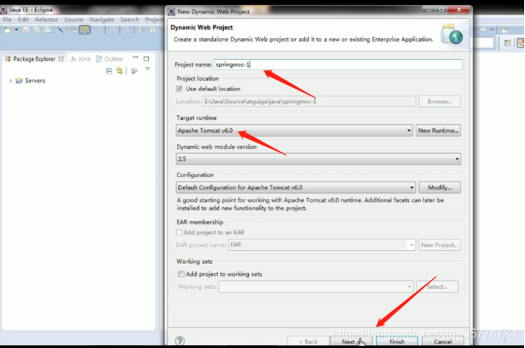Screen dimensions: 525x348
Task: Click the New wizard icon in Eclipse toolbar
Action: click(x=7, y=30)
